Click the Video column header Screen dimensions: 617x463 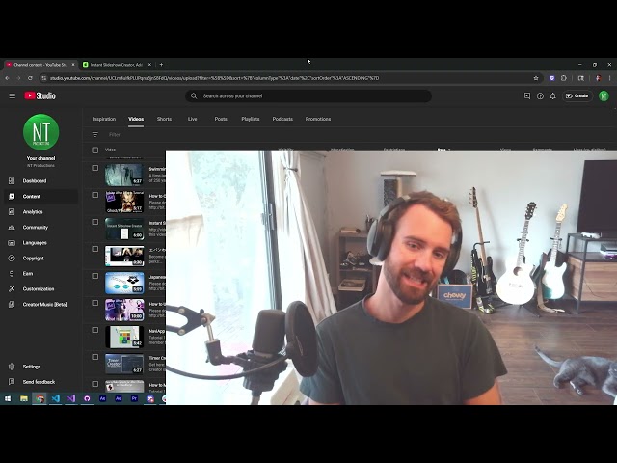(x=110, y=150)
